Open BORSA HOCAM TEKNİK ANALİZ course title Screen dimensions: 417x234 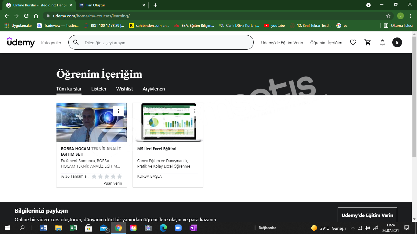click(91, 151)
